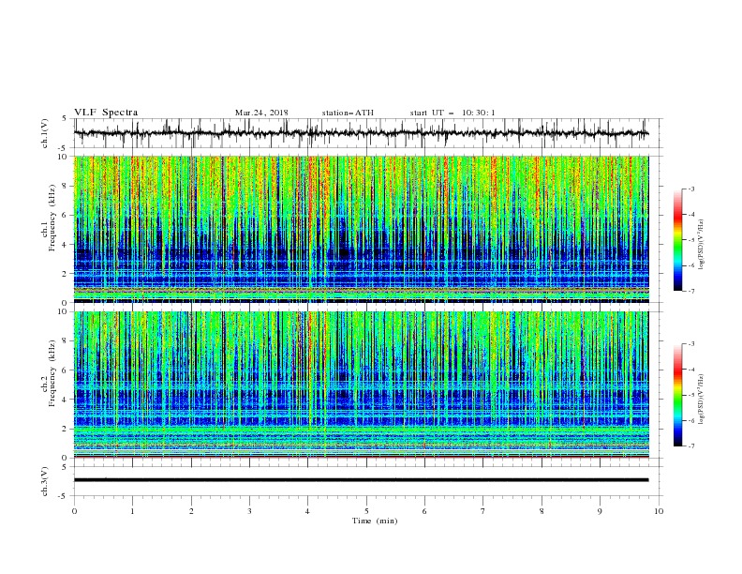742x574 pixels.
Task: Click '-7' on the ch.2 colorbar scale
Action: click(690, 446)
